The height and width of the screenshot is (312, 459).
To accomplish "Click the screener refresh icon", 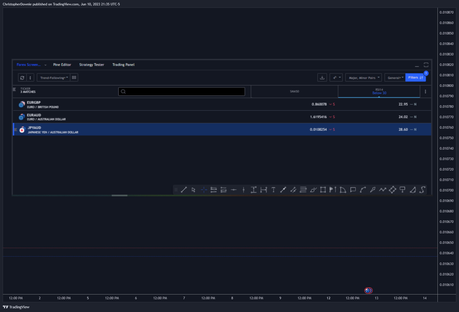I will (x=22, y=78).
